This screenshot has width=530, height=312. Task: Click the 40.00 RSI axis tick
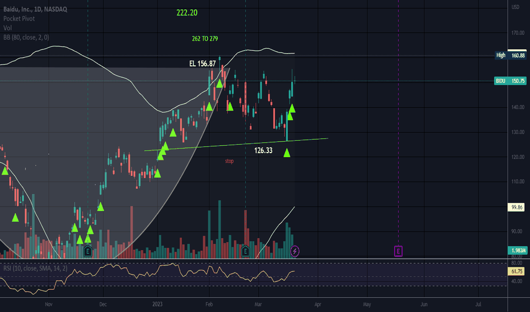coord(517,281)
